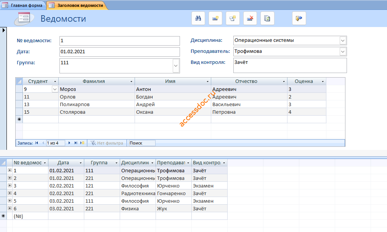Select the cell containing Поликарпов
387x232 pixels.
(x=96, y=105)
